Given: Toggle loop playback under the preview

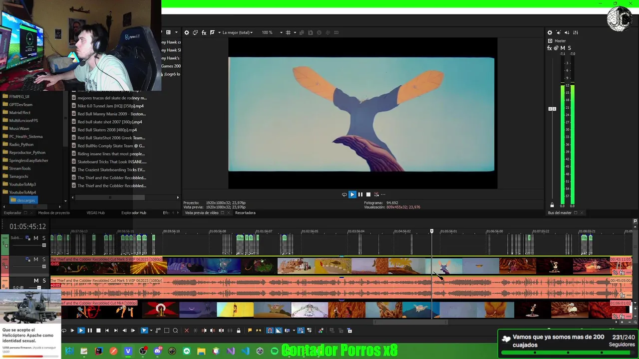Looking at the screenshot, I should coord(344,194).
